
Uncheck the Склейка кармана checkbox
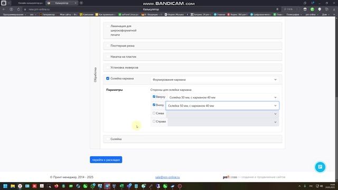[x=108, y=79]
